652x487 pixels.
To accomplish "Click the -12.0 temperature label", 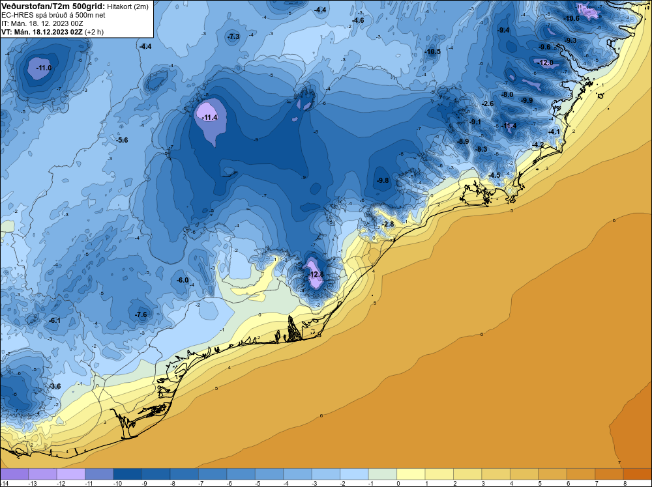I will (x=546, y=63).
